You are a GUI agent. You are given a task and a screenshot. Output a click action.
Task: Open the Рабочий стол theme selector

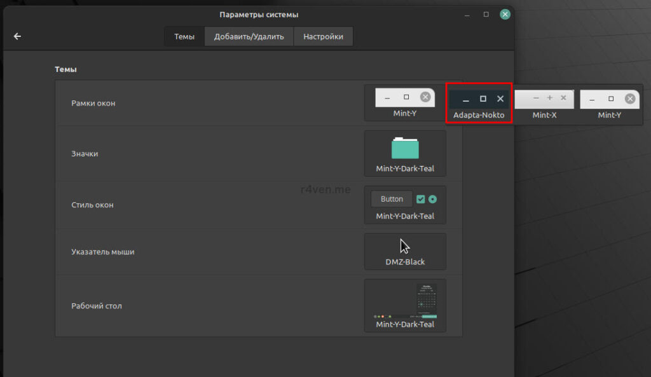point(405,305)
